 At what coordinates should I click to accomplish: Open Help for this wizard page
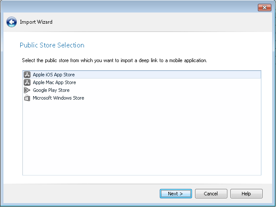click(x=246, y=194)
